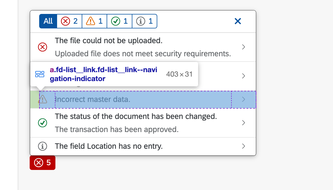Expand chevron of file upload error row
This screenshot has width=333, height=190.
click(x=243, y=47)
